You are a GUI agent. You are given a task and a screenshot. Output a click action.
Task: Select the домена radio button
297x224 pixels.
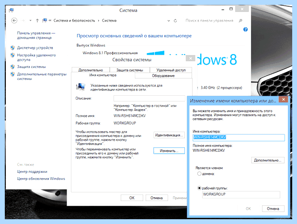[x=199, y=174]
